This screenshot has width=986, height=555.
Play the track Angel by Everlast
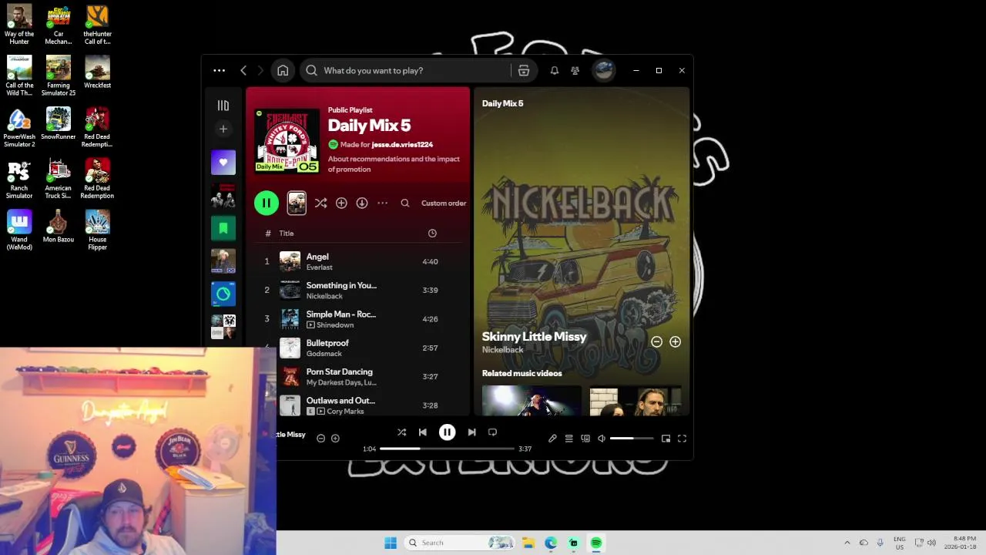pyautogui.click(x=358, y=261)
